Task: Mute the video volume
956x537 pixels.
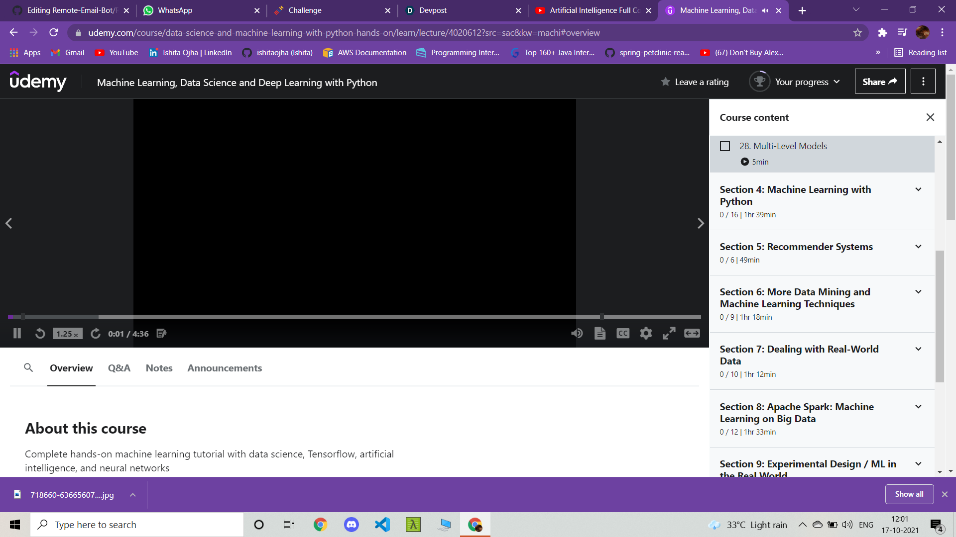Action: click(577, 333)
